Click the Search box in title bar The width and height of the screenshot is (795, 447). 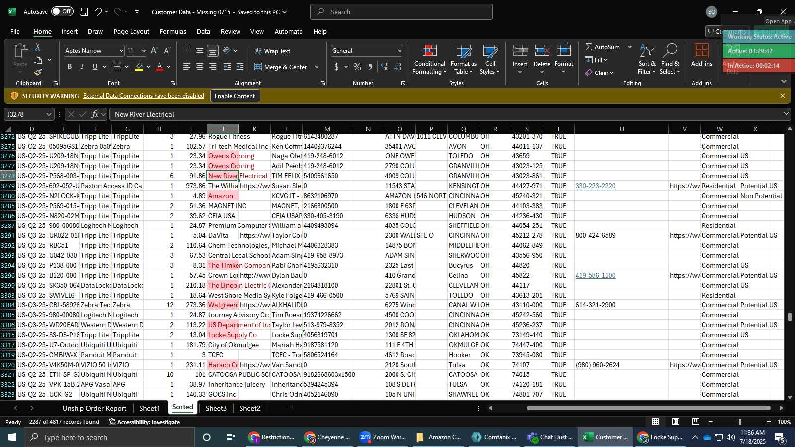coord(401,12)
